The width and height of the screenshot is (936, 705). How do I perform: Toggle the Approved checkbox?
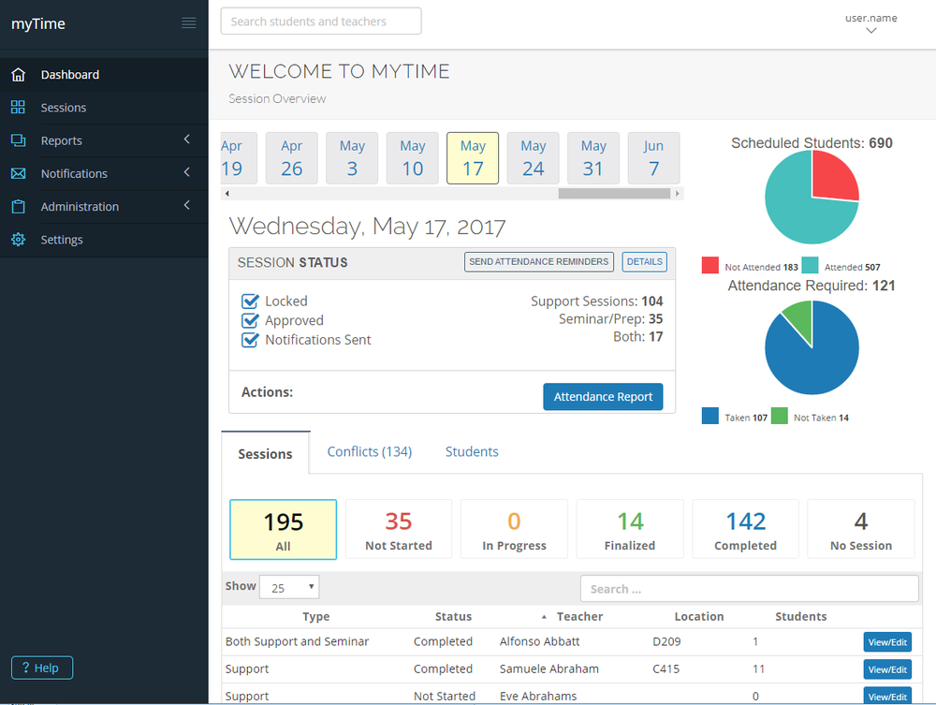(249, 320)
